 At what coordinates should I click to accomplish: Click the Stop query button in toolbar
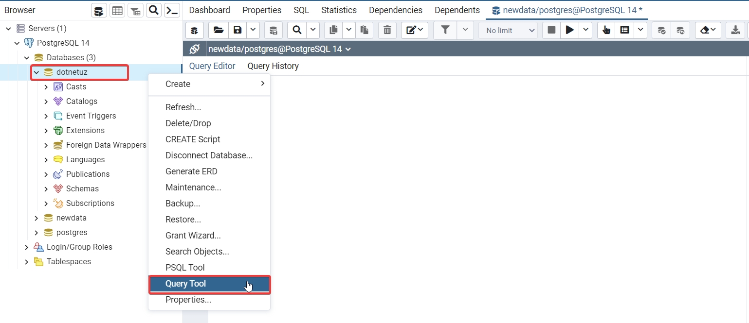pyautogui.click(x=551, y=30)
